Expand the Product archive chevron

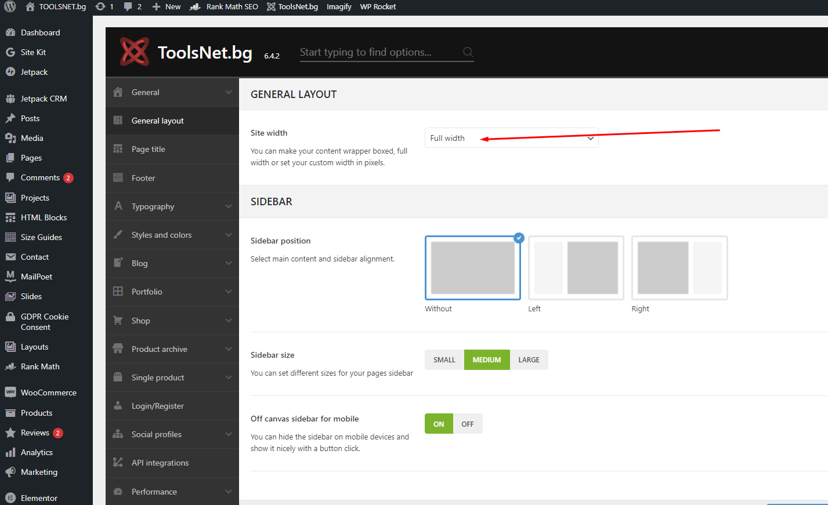229,349
